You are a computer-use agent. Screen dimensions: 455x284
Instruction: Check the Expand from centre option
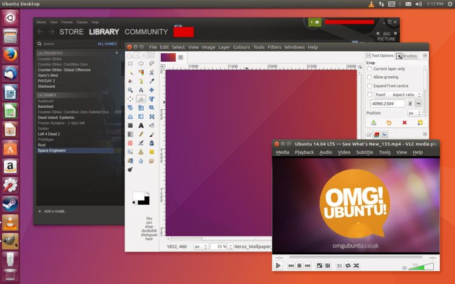370,86
